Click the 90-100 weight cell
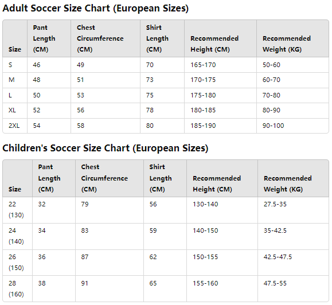The height and width of the screenshot is (305, 332). 292,126
